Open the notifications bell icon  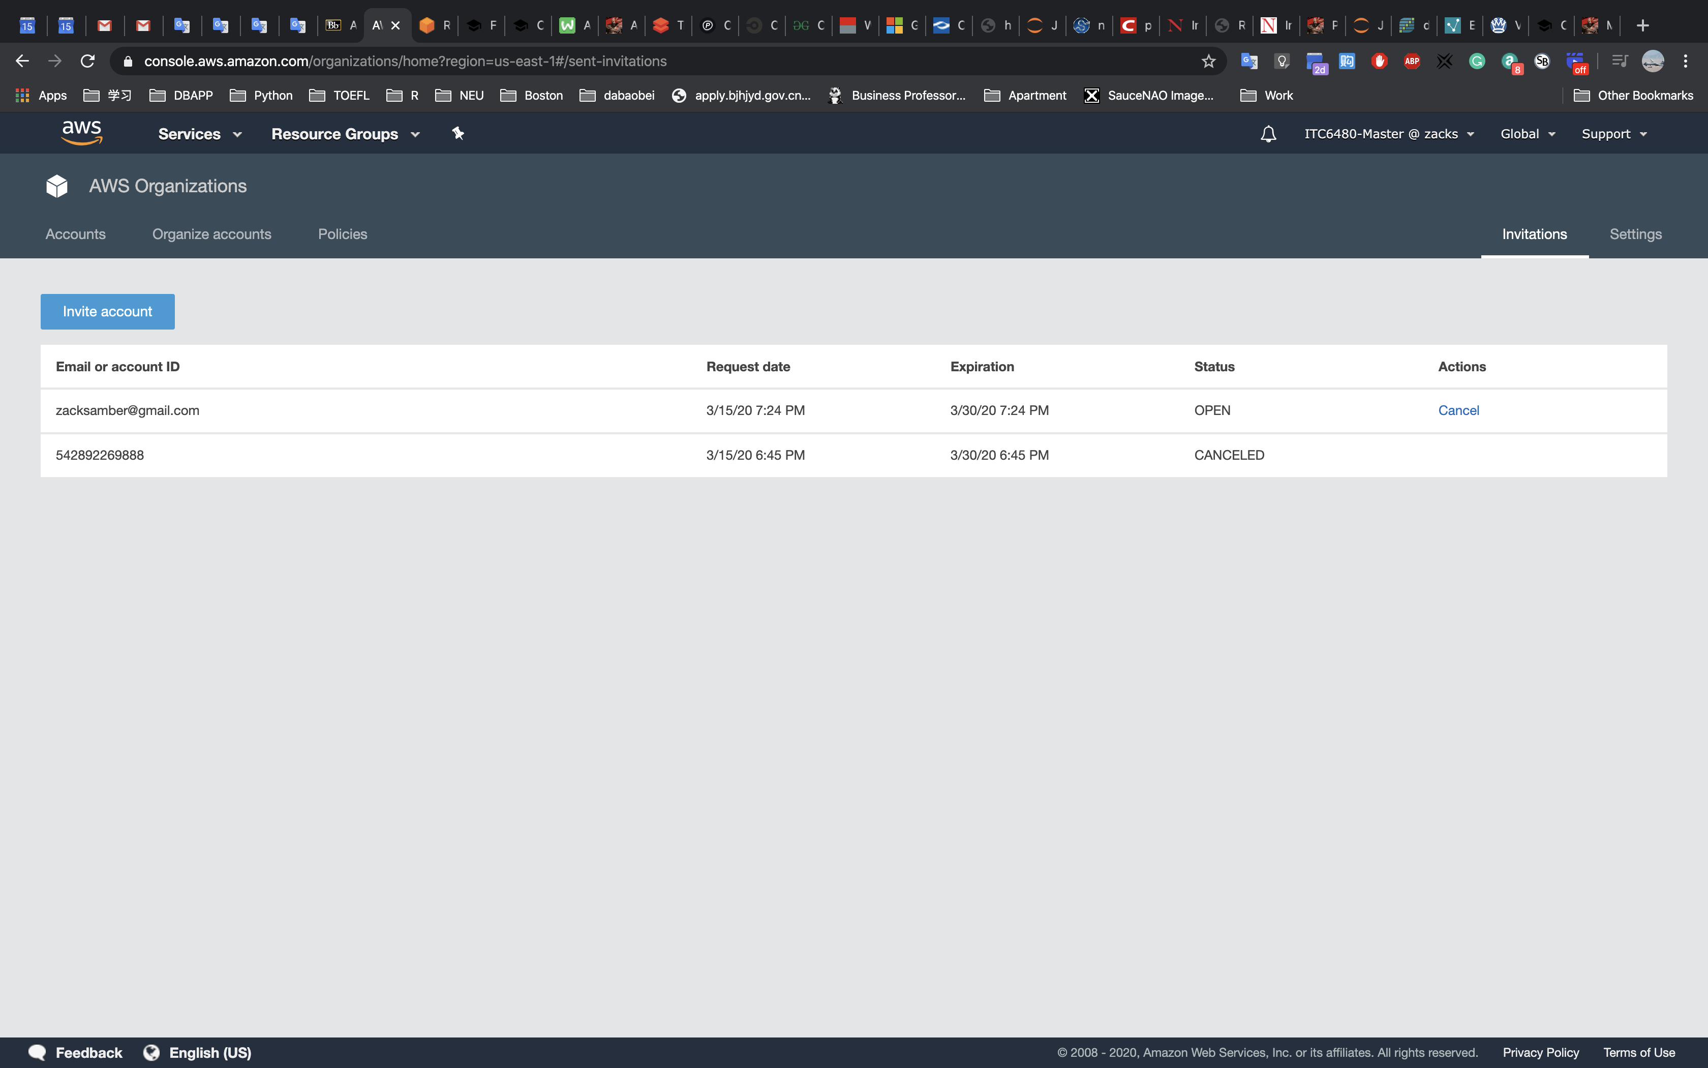click(x=1268, y=133)
